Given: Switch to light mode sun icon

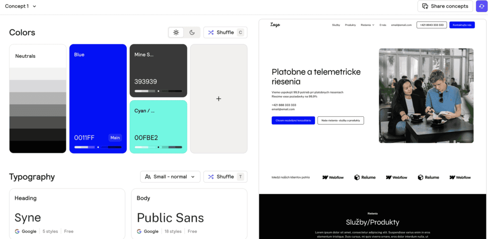Looking at the screenshot, I should 176,32.
